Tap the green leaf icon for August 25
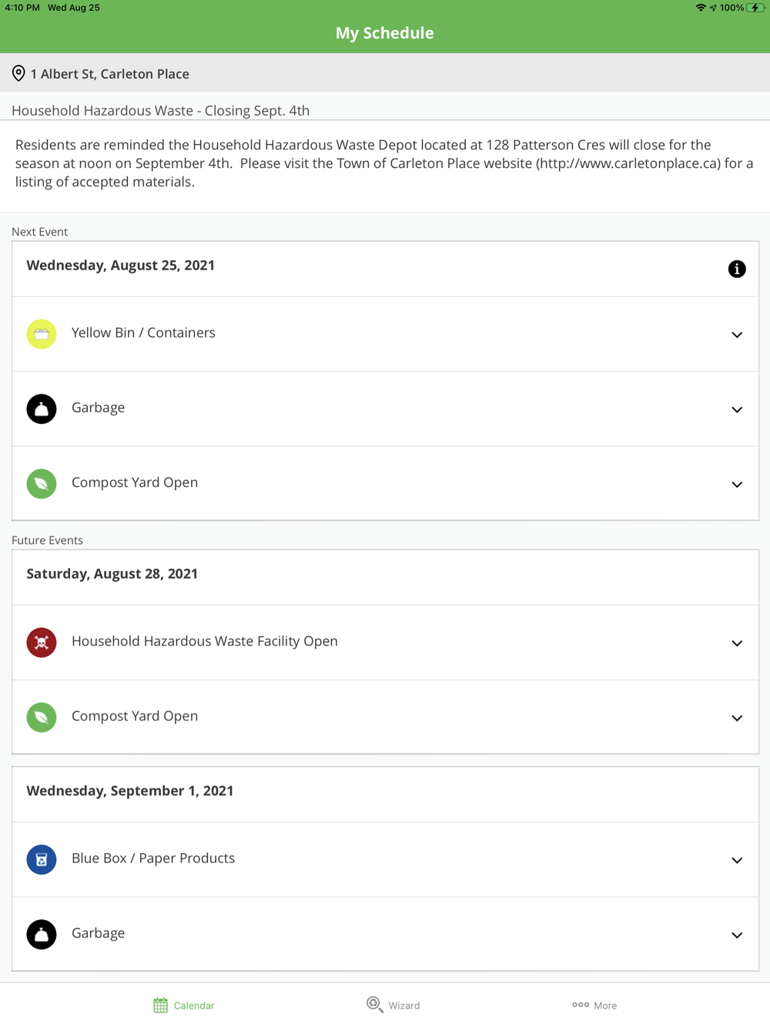Viewport: 770px width, 1028px height. [42, 484]
